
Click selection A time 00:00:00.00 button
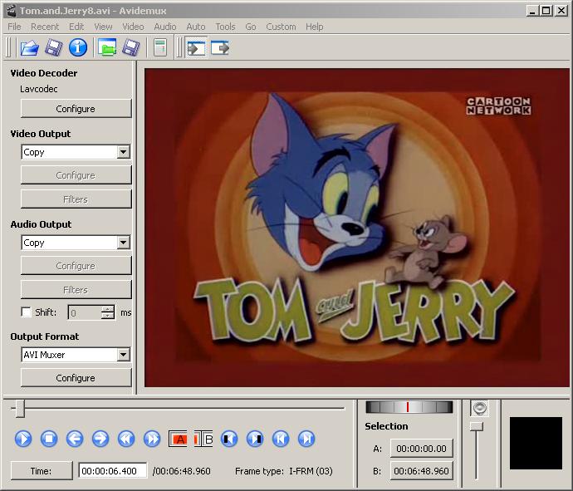click(x=421, y=449)
